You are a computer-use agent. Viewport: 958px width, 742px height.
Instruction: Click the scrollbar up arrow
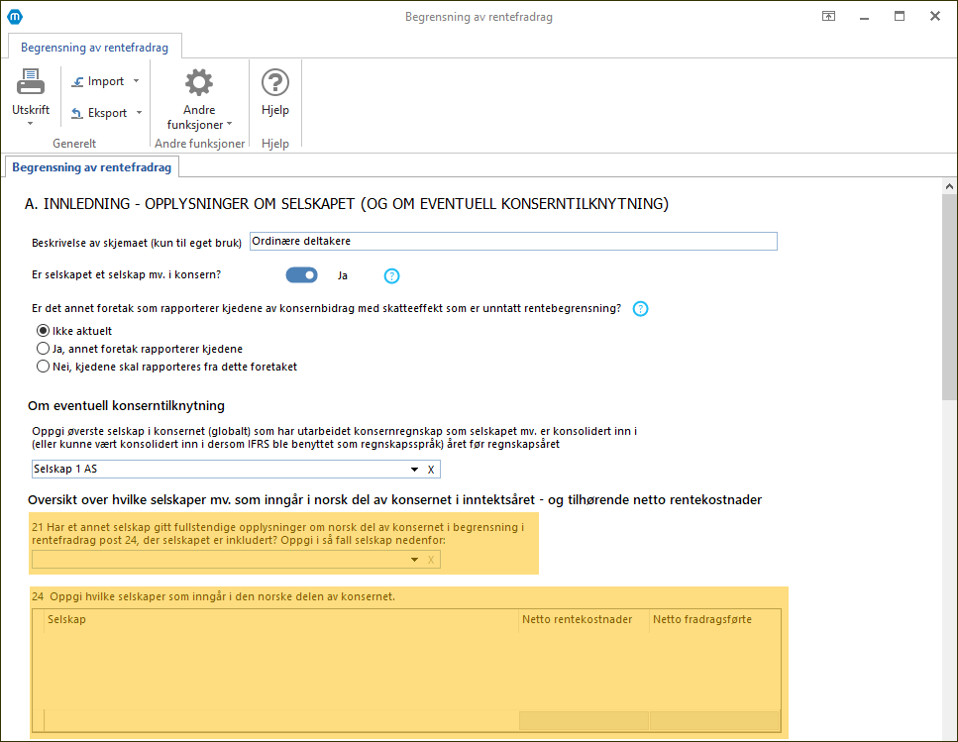tap(949, 186)
